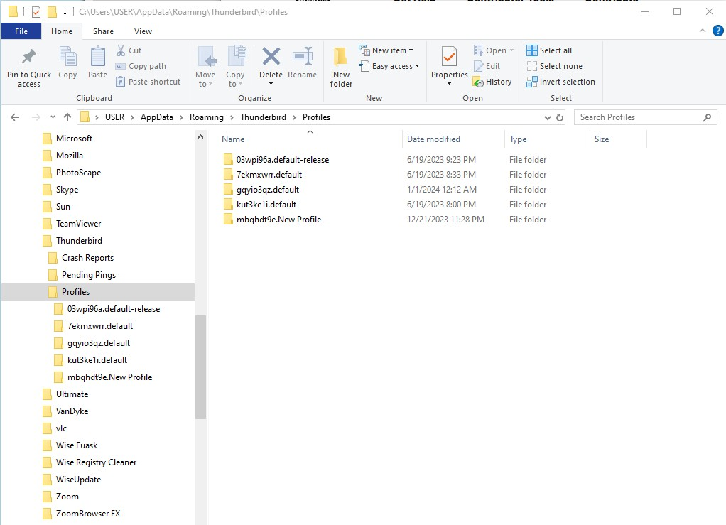Open the address bar history dropdown arrow
The width and height of the screenshot is (726, 525).
547,117
